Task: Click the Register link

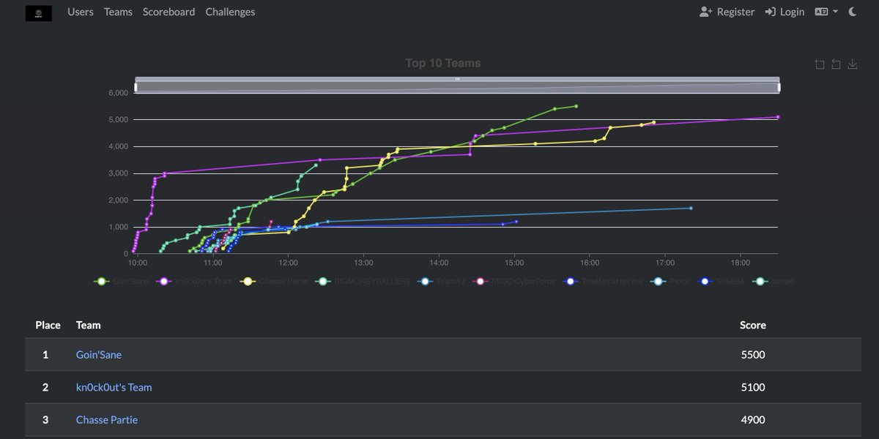Action: 727,12
